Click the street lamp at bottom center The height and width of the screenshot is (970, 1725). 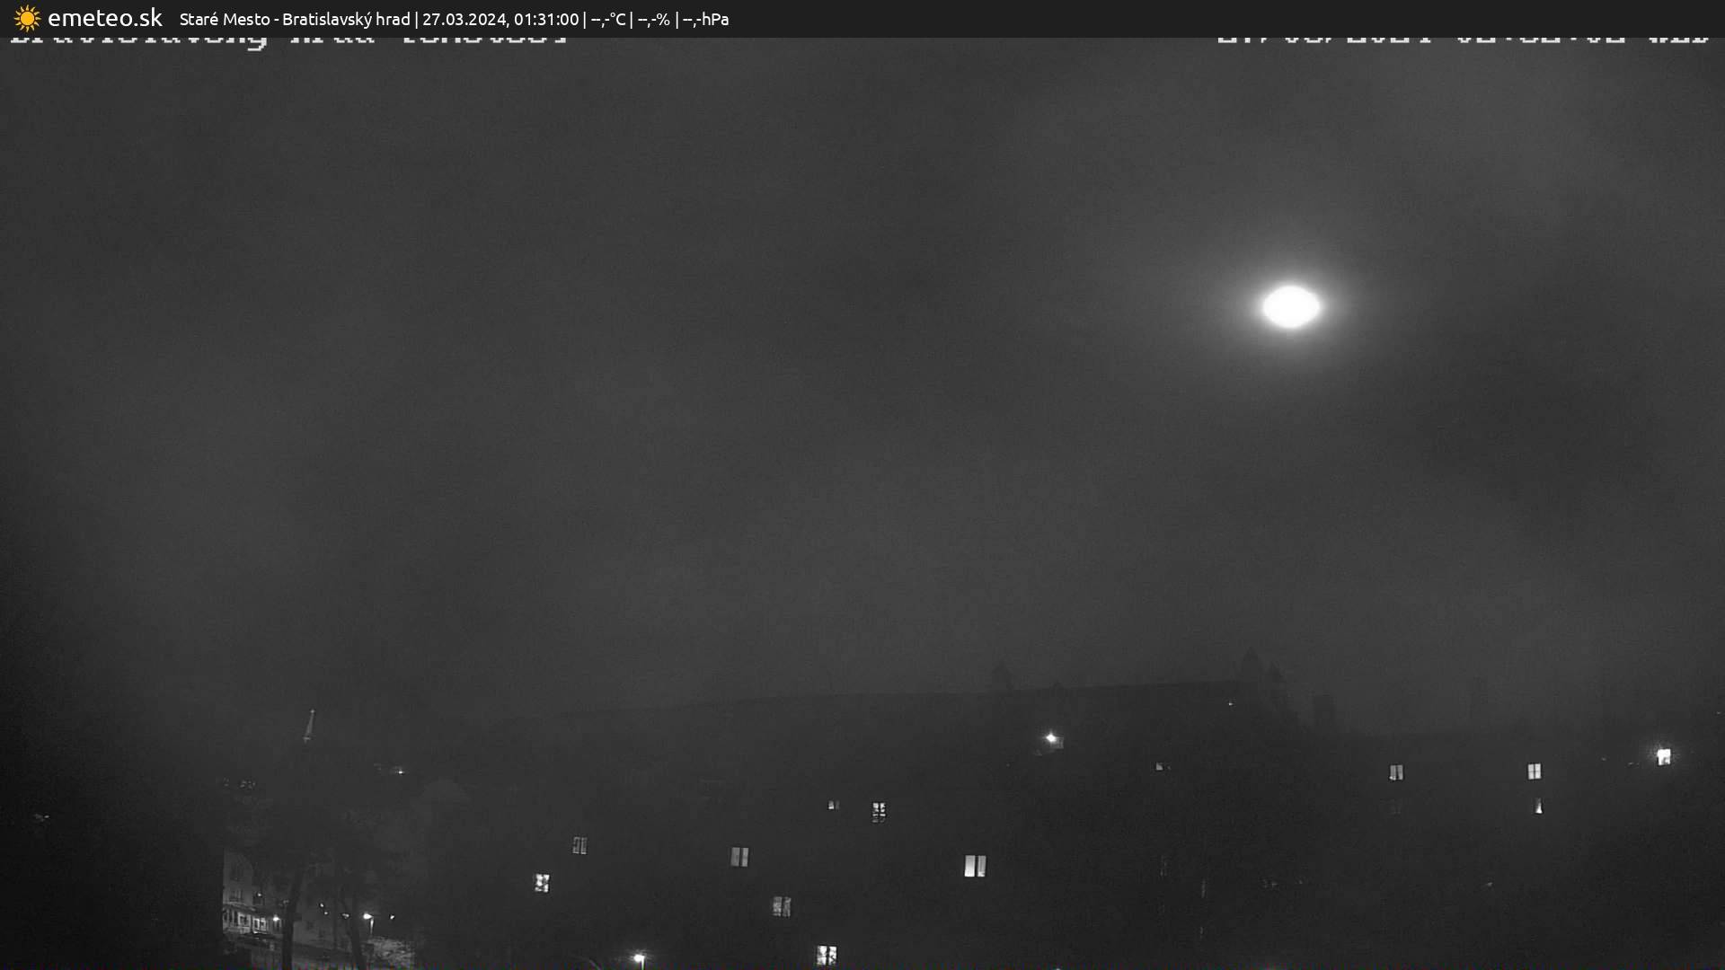click(639, 958)
